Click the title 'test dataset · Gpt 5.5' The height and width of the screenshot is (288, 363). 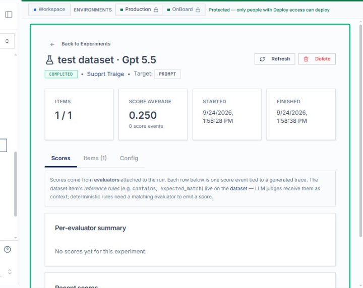(x=107, y=60)
